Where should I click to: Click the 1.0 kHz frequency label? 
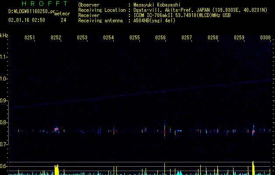[x=3, y=79]
